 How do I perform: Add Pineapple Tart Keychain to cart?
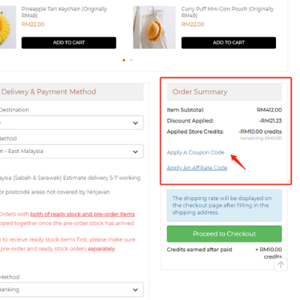pyautogui.click(x=69, y=43)
